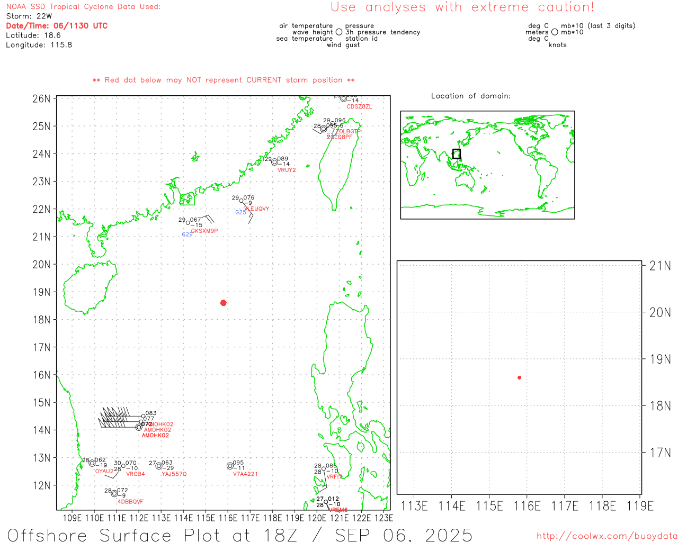678x542 pixels.
Task: Click station ID label GKSXM9P
Action: (204, 231)
